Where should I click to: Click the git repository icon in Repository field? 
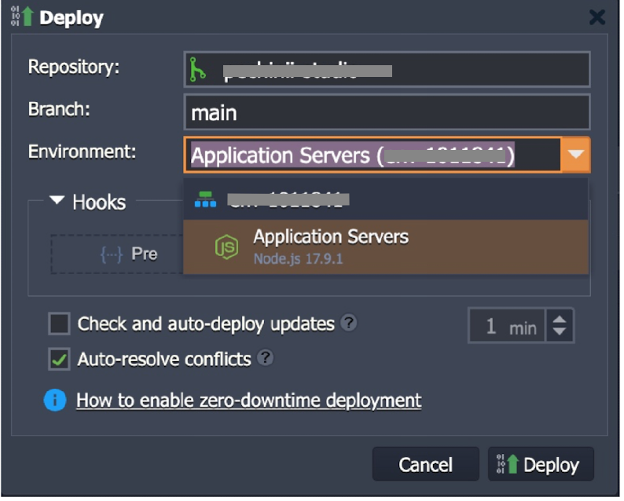(198, 70)
